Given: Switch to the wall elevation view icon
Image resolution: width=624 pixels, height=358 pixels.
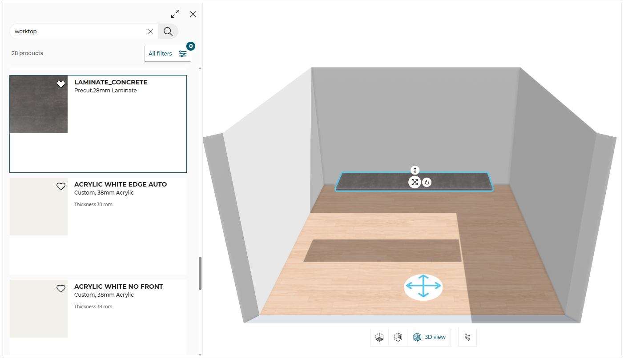Looking at the screenshot, I should coord(398,337).
